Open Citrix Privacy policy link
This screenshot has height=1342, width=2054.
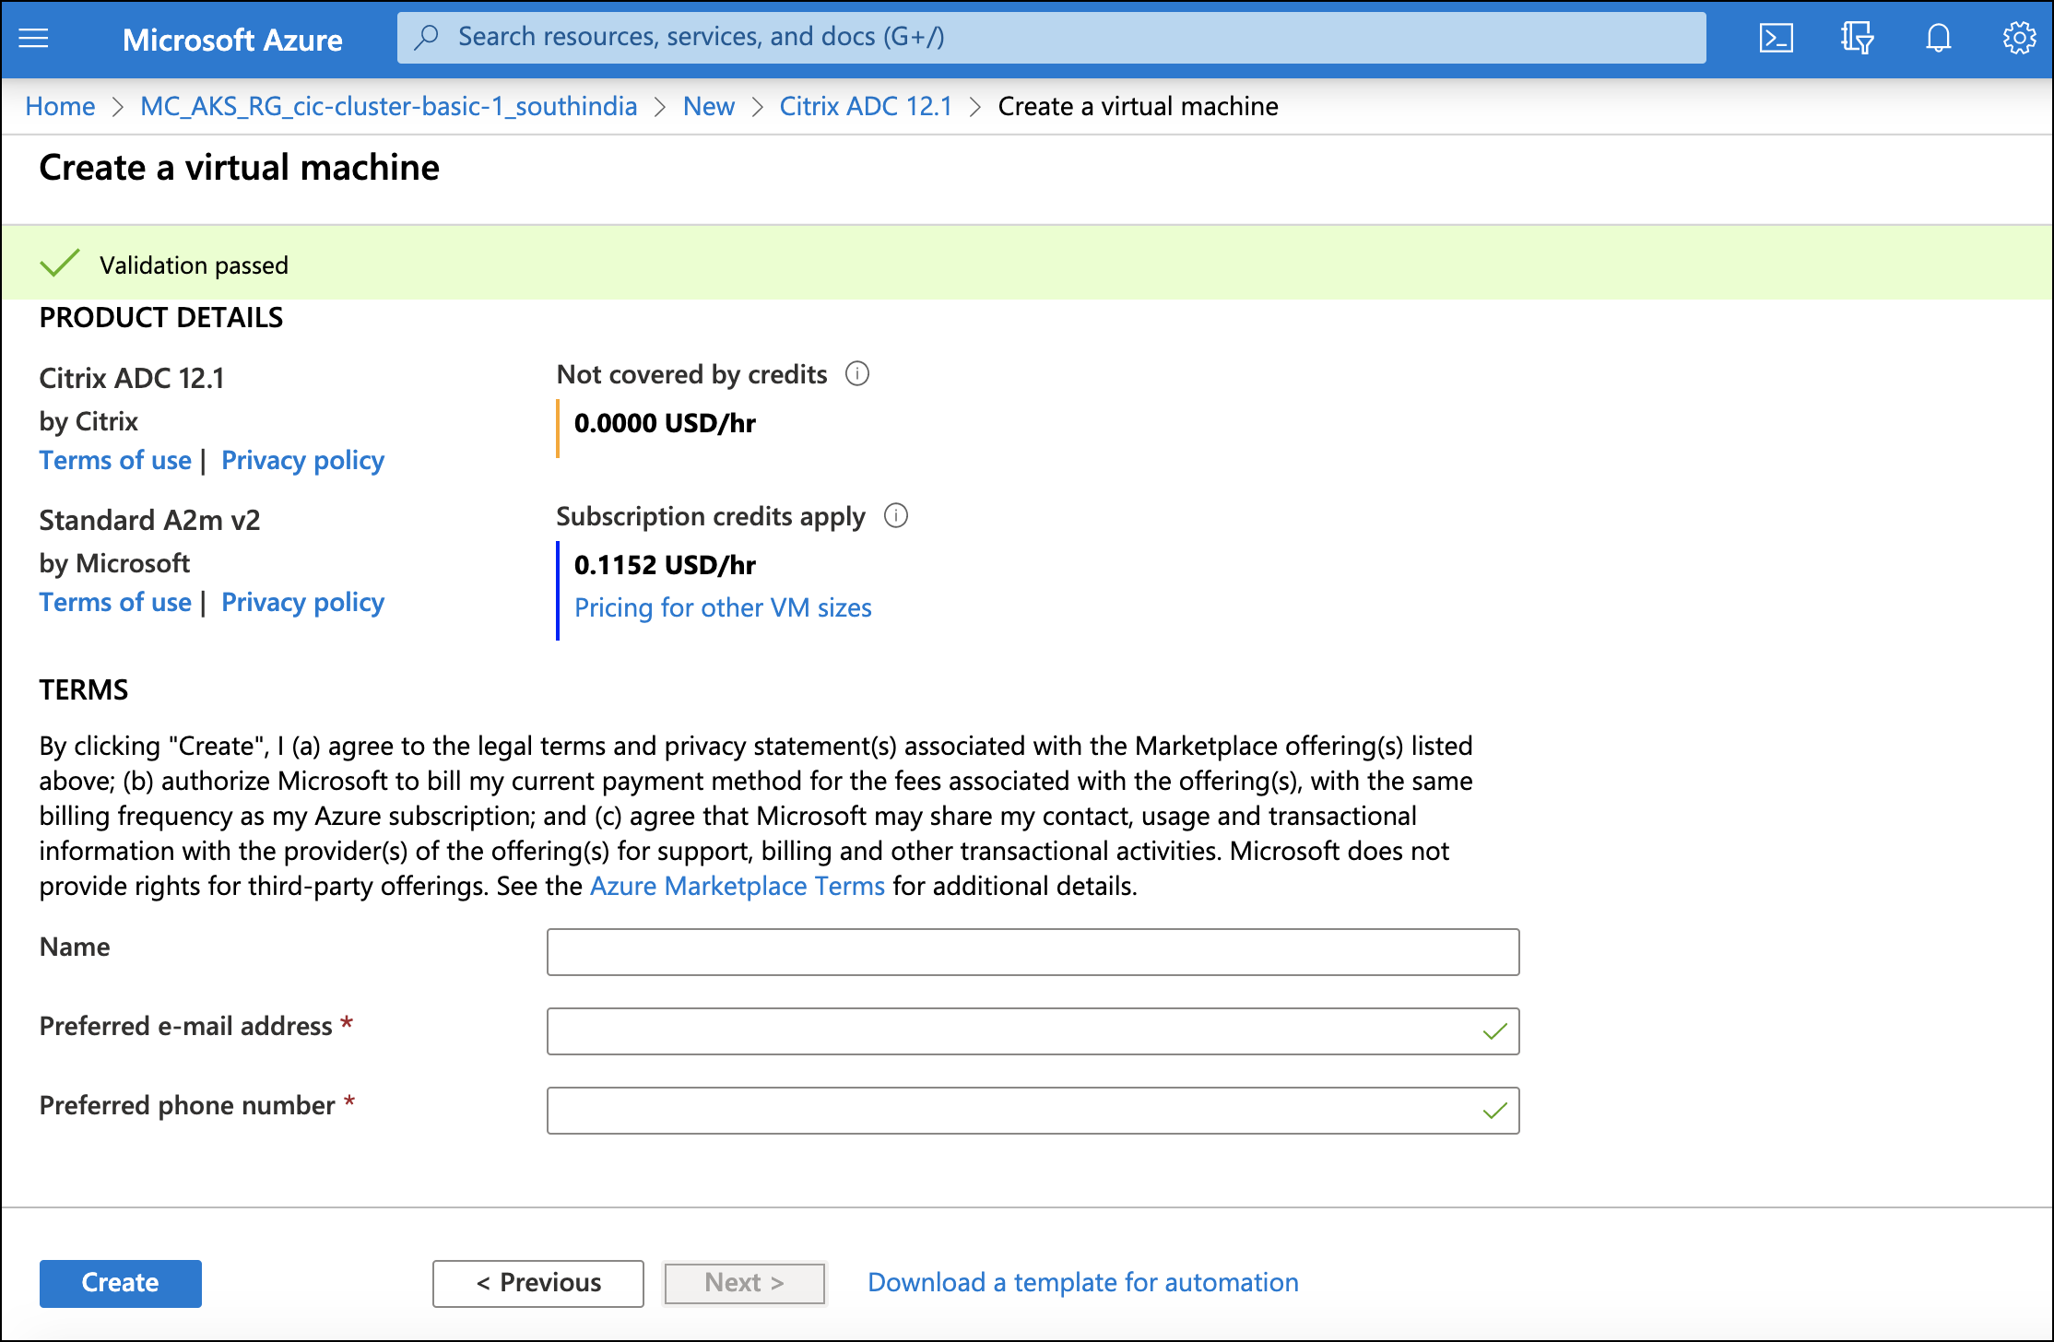coord(302,460)
